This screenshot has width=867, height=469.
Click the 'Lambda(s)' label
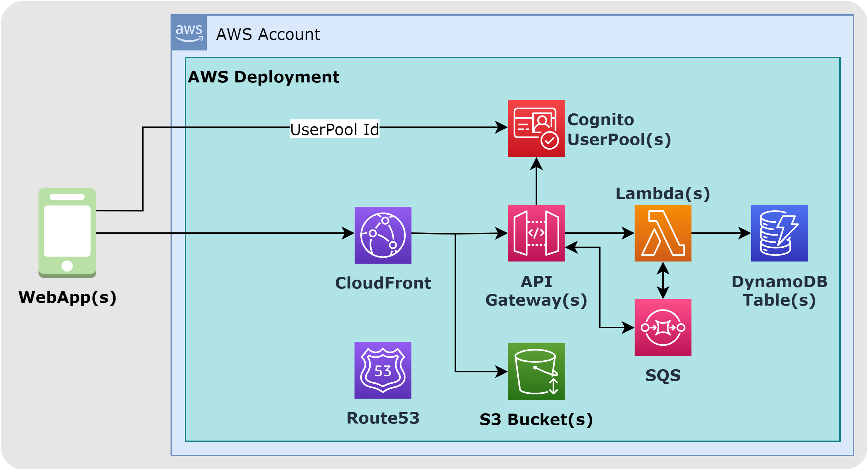(663, 194)
